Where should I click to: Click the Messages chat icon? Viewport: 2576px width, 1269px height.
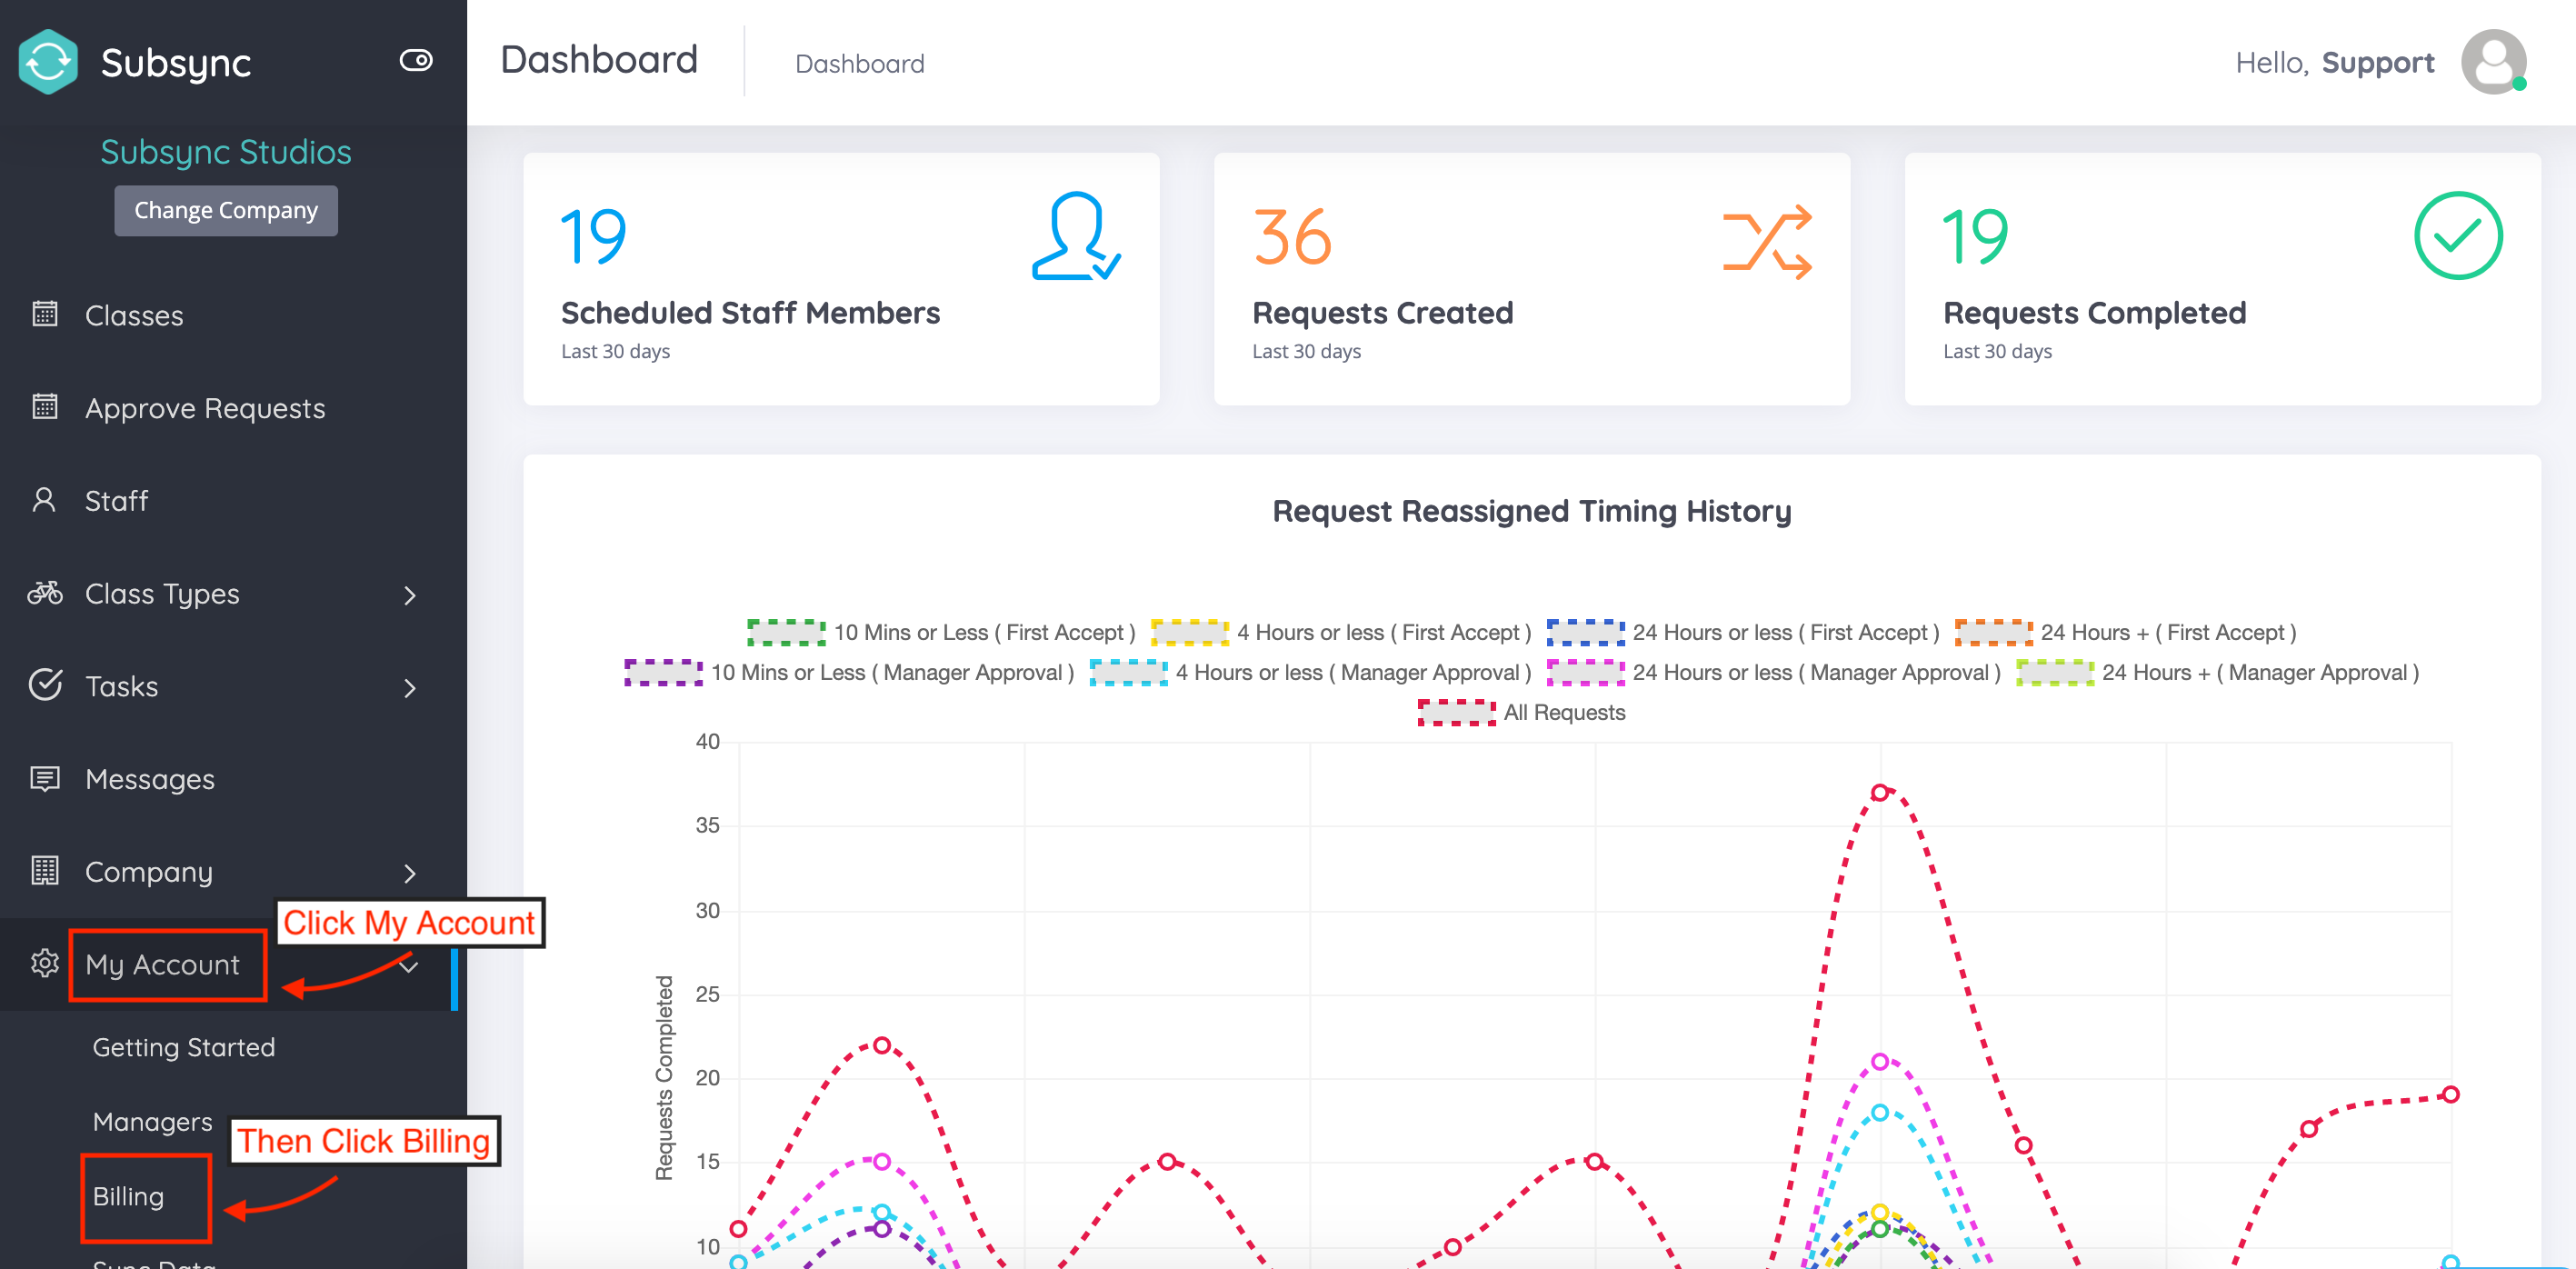(45, 778)
